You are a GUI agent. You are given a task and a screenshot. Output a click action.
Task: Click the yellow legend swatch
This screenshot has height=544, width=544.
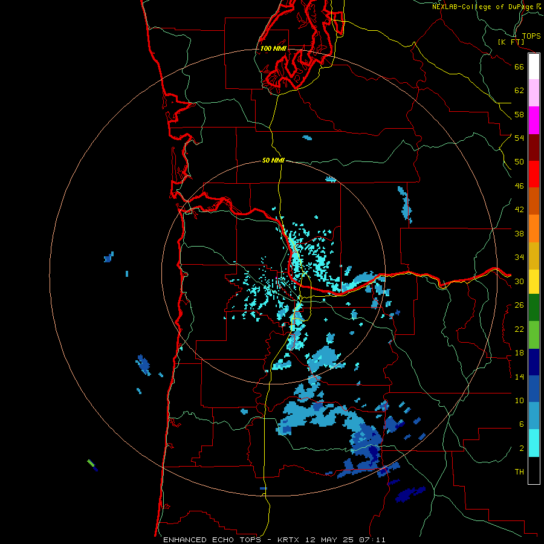[534, 281]
